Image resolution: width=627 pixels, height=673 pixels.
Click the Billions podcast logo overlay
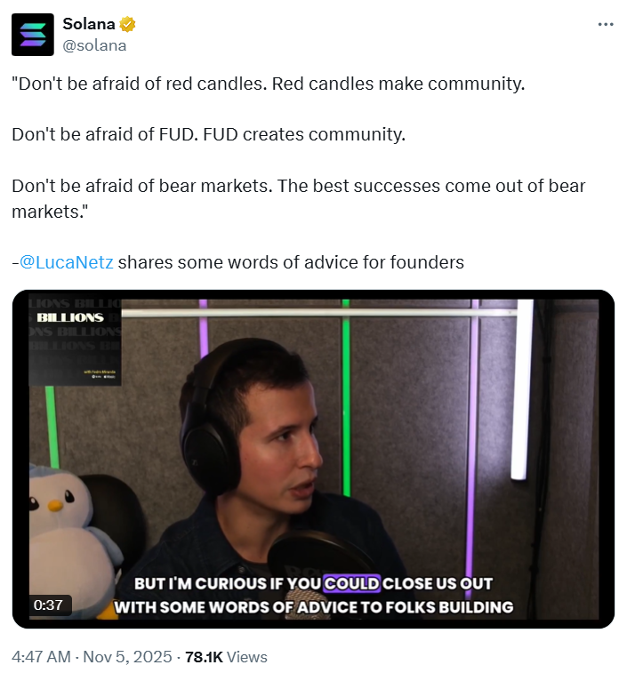click(x=76, y=340)
